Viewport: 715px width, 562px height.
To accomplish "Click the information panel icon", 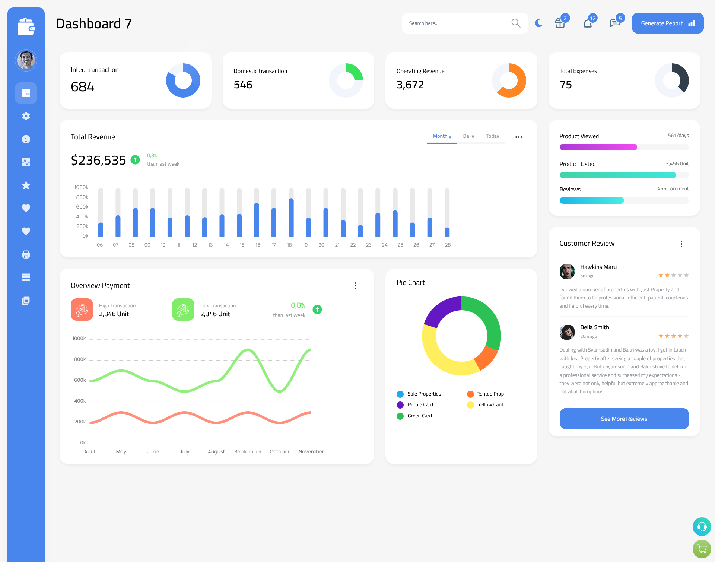I will pos(26,139).
